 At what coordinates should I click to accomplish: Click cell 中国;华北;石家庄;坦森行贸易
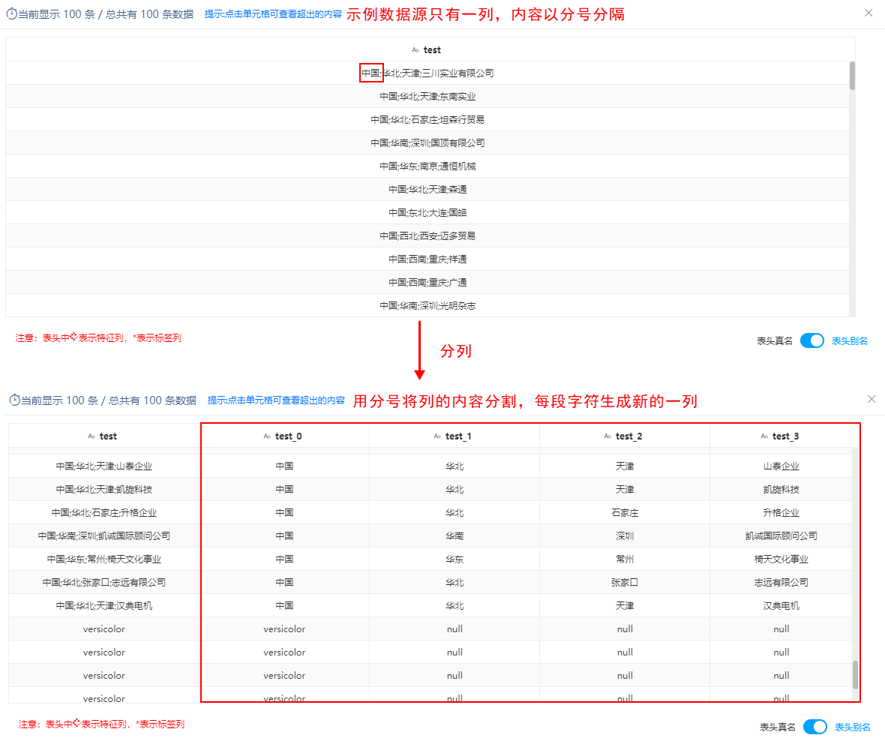[x=427, y=120]
